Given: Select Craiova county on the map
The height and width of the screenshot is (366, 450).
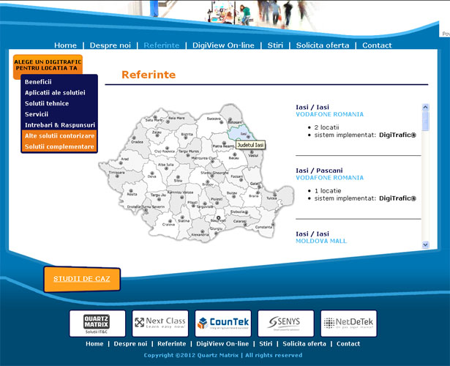Looking at the screenshot, I should pos(165,225).
